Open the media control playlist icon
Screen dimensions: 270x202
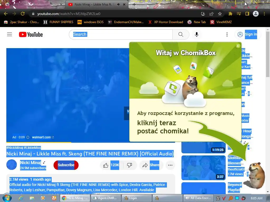click(239, 14)
